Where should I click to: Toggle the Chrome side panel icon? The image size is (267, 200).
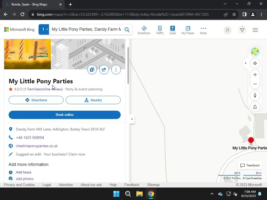245,15
